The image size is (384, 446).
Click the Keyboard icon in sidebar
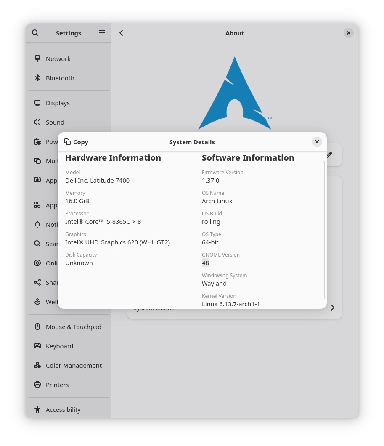pos(37,346)
